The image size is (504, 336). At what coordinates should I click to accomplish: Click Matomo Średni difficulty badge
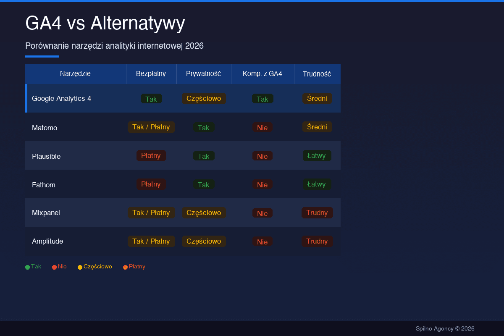pyautogui.click(x=317, y=127)
